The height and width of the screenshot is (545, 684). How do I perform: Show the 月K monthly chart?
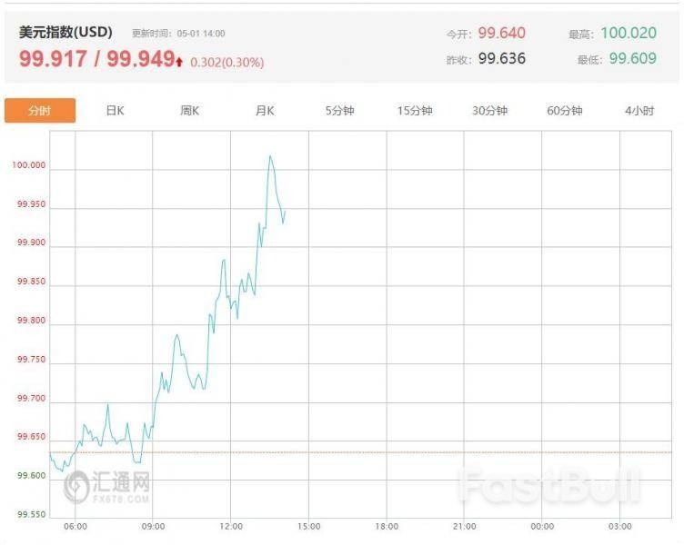pos(265,111)
